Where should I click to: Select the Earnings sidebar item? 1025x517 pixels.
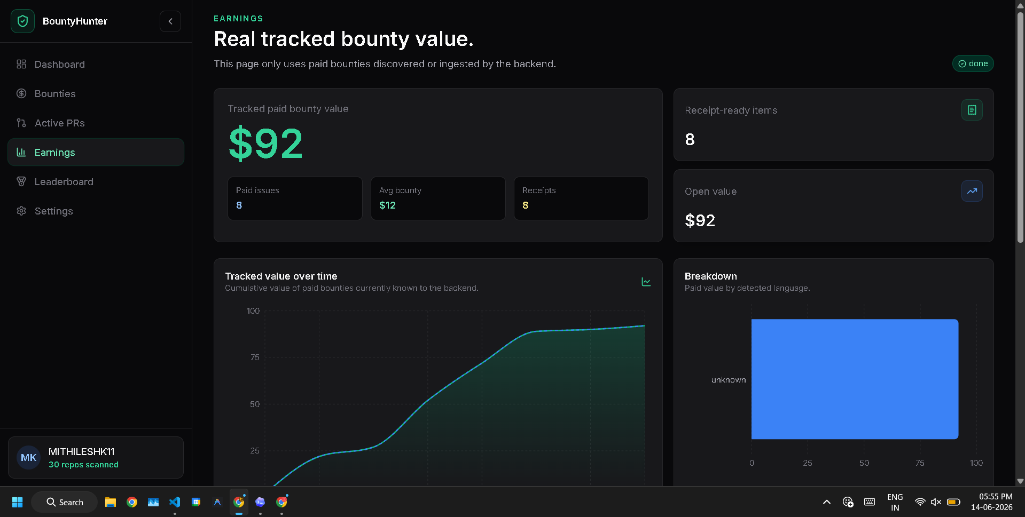pyautogui.click(x=96, y=152)
